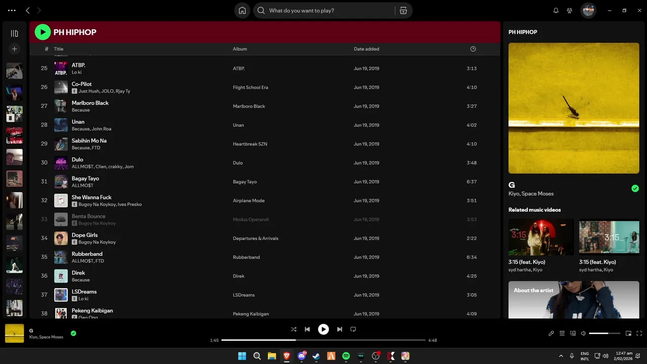Toggle shuffle playback
Screen dimensions: 647x364
tap(294, 329)
